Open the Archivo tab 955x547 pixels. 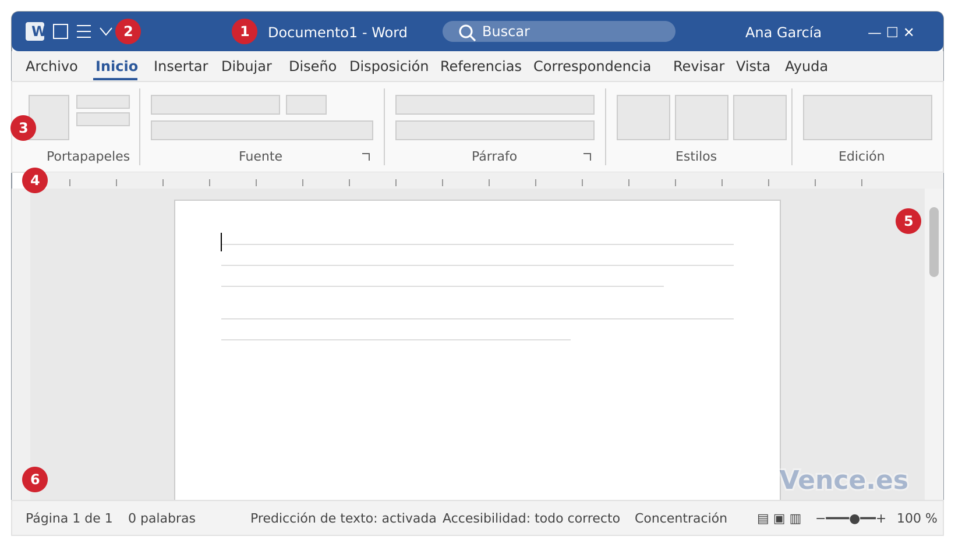(52, 66)
